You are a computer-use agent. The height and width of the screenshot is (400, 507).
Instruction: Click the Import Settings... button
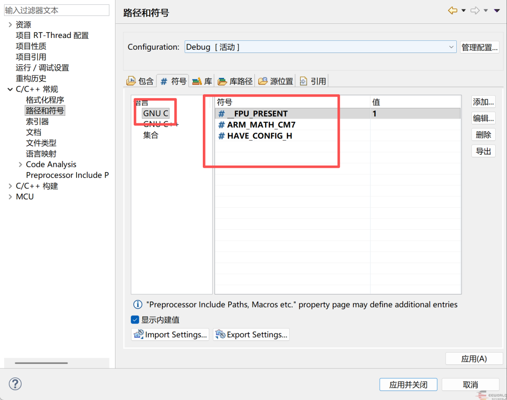(x=170, y=334)
